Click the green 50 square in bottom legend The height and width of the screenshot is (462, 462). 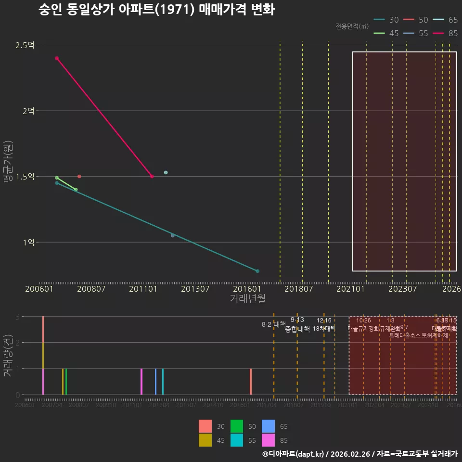pyautogui.click(x=237, y=426)
